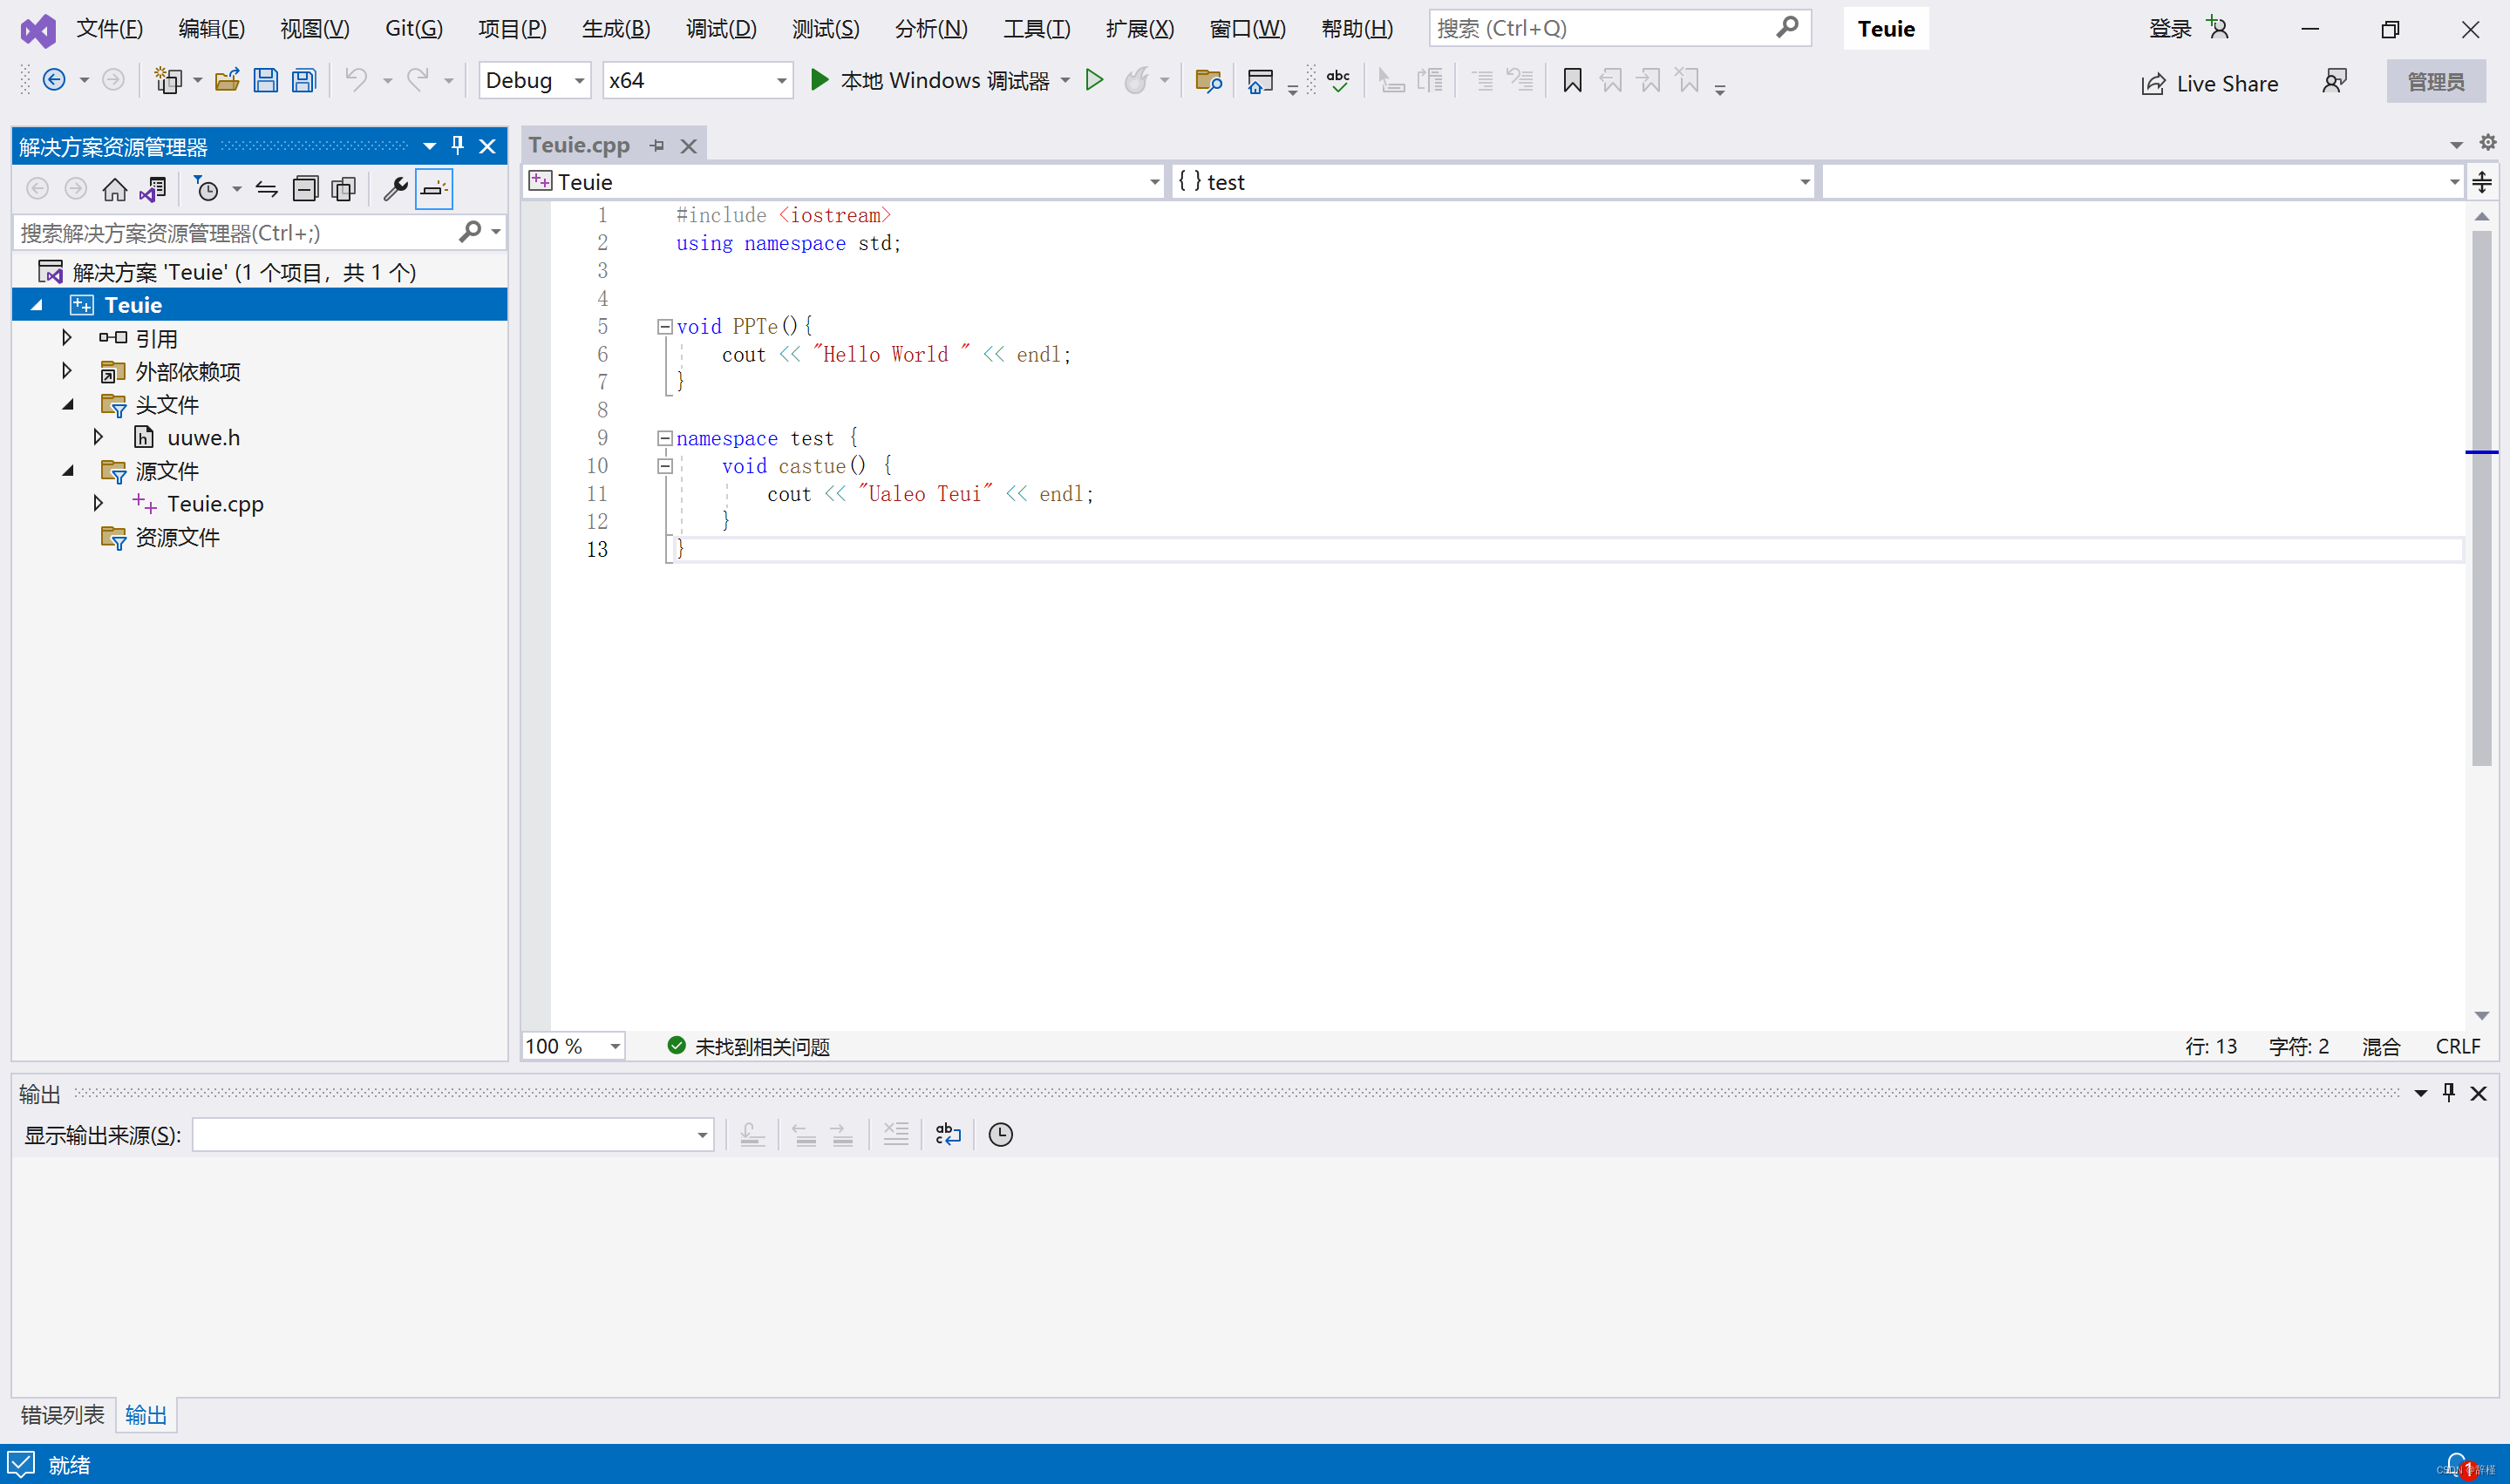
Task: Click Save All icon in toolbar
Action: pos(304,80)
